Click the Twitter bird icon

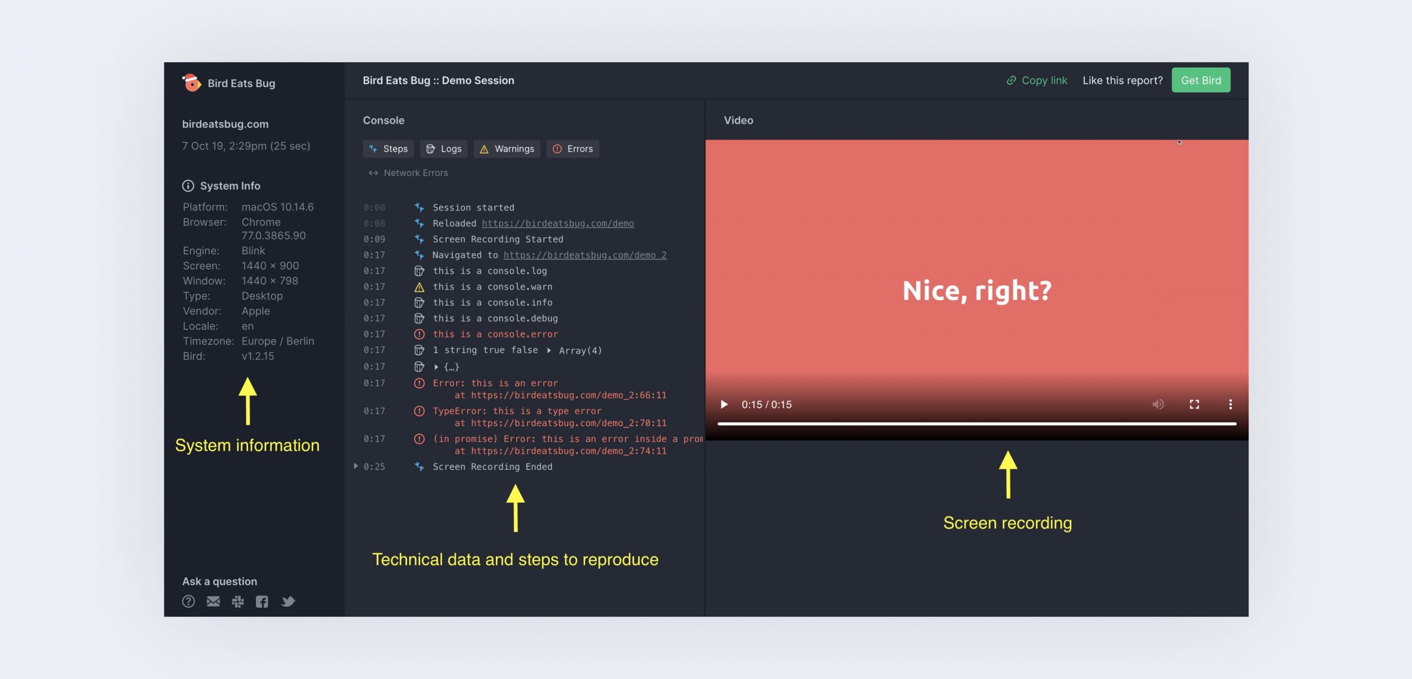(288, 601)
